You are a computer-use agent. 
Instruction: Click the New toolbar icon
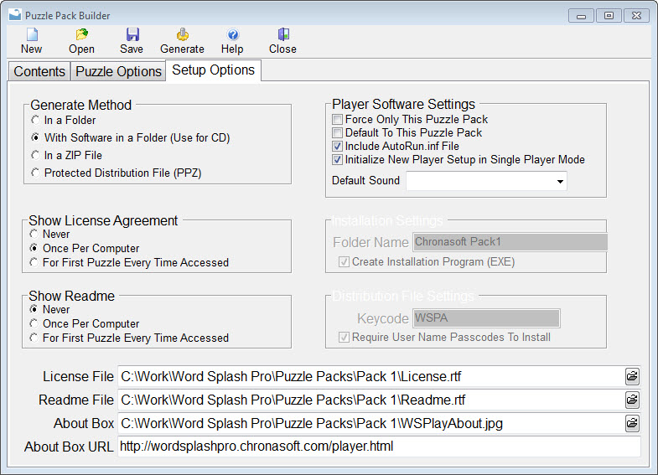pos(32,35)
